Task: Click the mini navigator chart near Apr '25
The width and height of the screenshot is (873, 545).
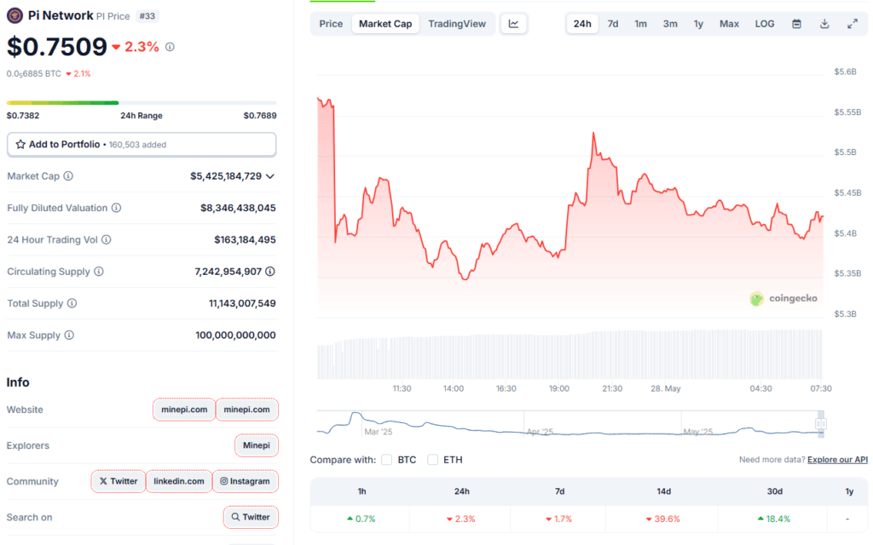Action: coord(540,432)
